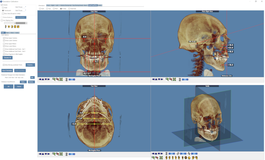Click first skull orientation icon under Verify view

coord(166,158)
